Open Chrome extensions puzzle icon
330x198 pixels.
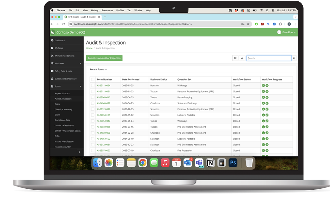[280, 24]
